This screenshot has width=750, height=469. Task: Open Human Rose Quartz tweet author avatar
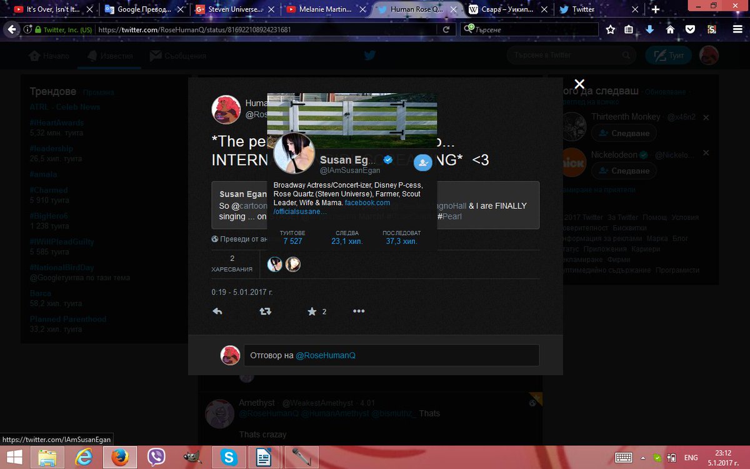[x=226, y=109]
